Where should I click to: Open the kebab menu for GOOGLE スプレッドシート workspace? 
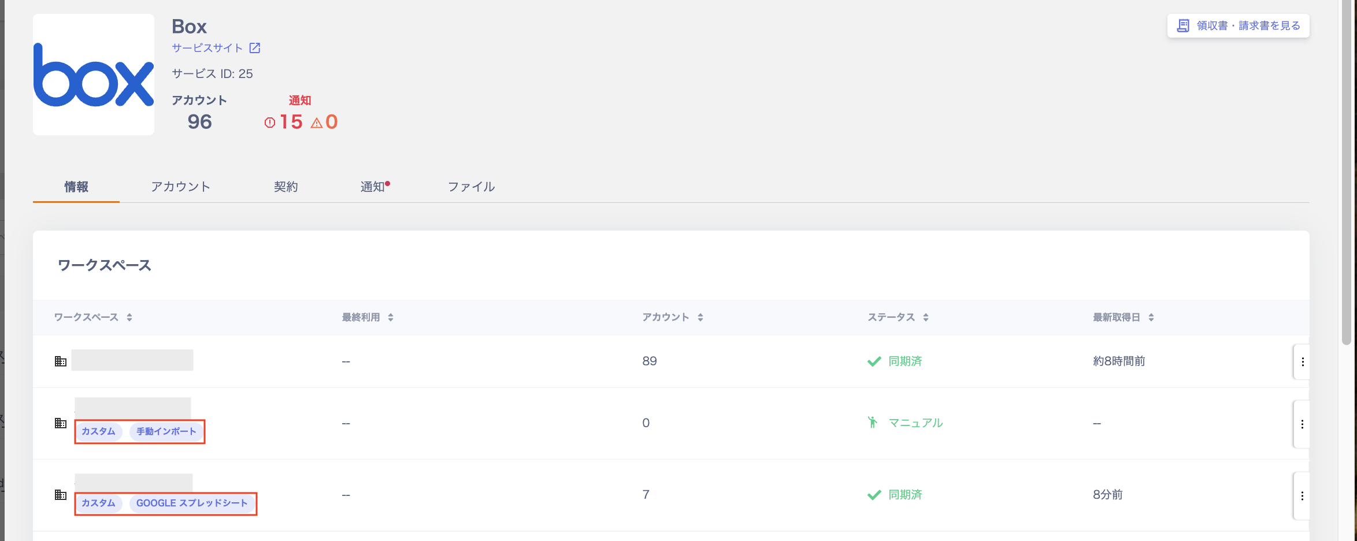tap(1302, 496)
